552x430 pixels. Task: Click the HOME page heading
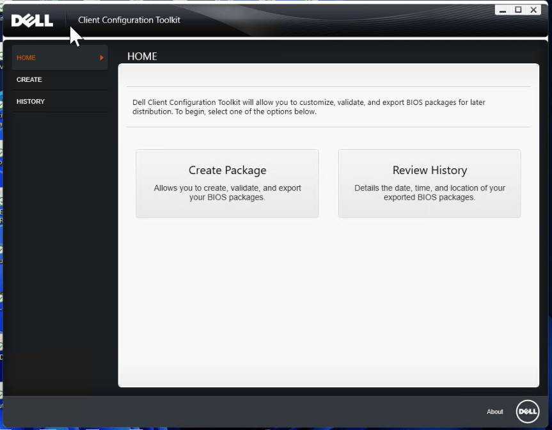[142, 56]
